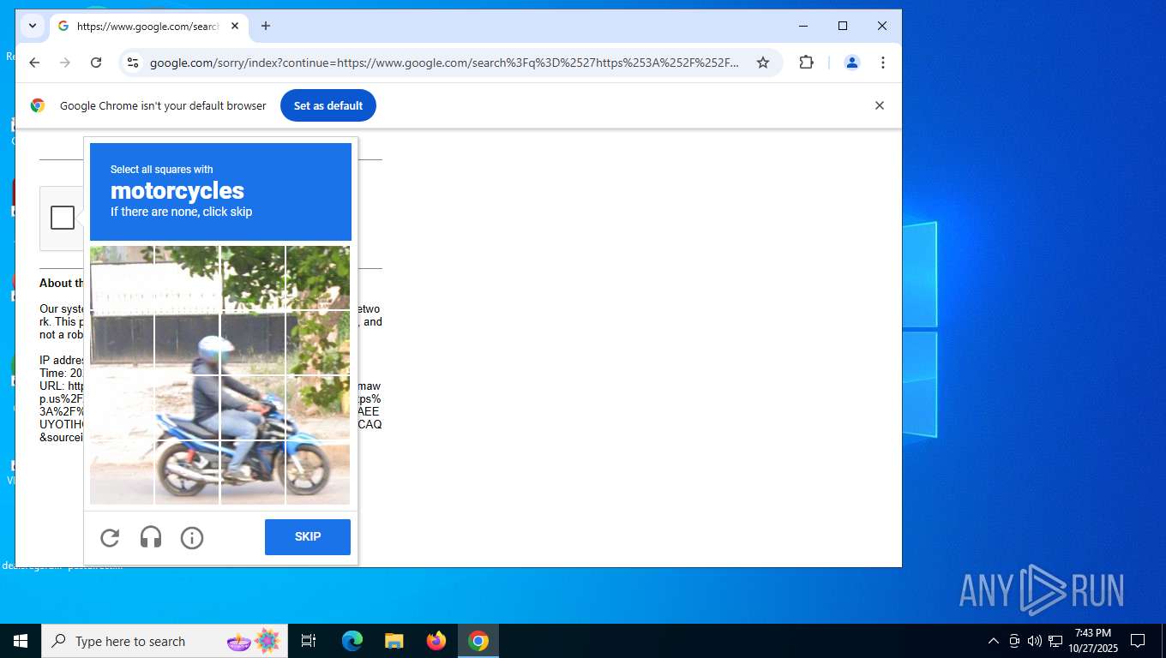Open the Extensions puzzle icon
This screenshot has height=658, width=1166.
[x=806, y=63]
